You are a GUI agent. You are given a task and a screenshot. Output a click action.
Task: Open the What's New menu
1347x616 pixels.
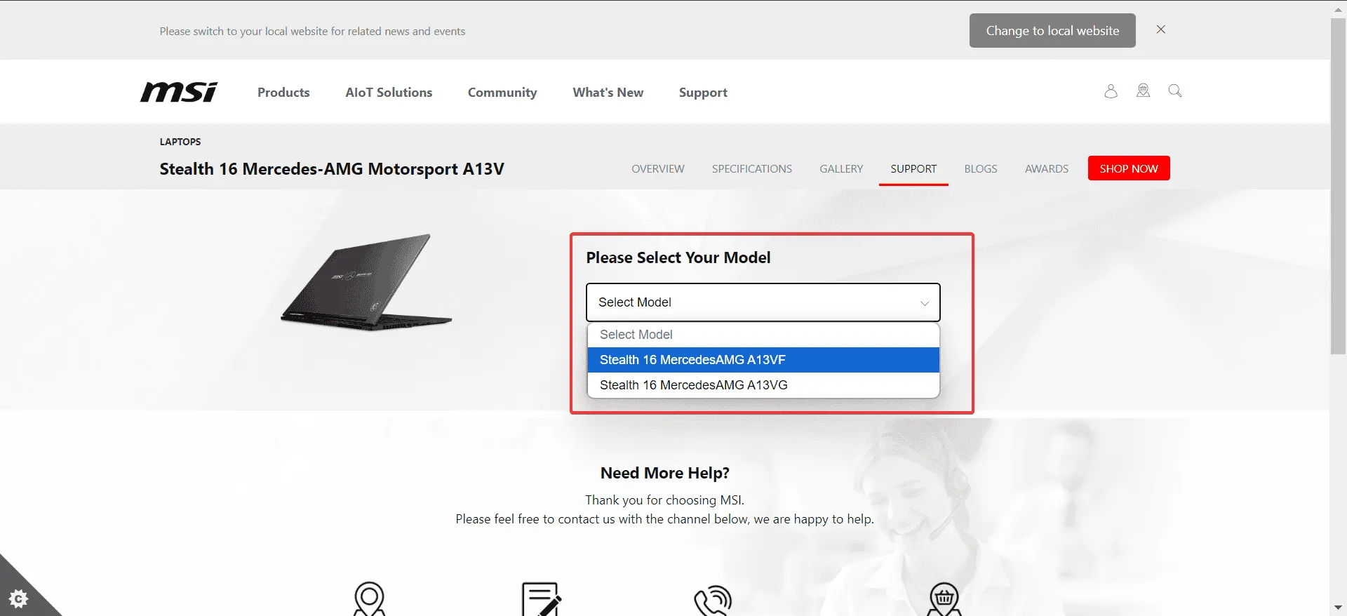[x=608, y=93]
